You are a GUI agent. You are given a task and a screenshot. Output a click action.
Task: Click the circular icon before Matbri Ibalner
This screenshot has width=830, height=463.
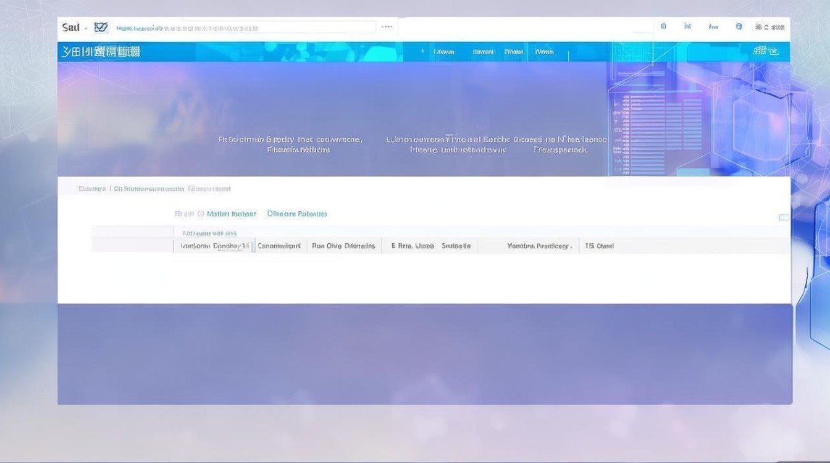click(x=200, y=214)
